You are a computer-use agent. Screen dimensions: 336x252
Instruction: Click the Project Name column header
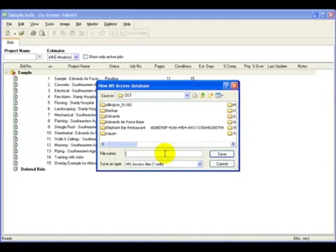pyautogui.click(x=79, y=66)
